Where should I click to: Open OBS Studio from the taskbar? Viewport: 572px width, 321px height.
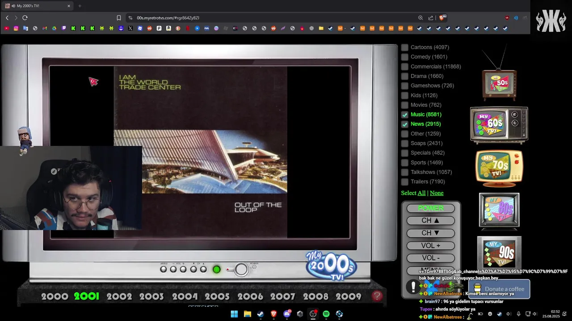point(313,314)
